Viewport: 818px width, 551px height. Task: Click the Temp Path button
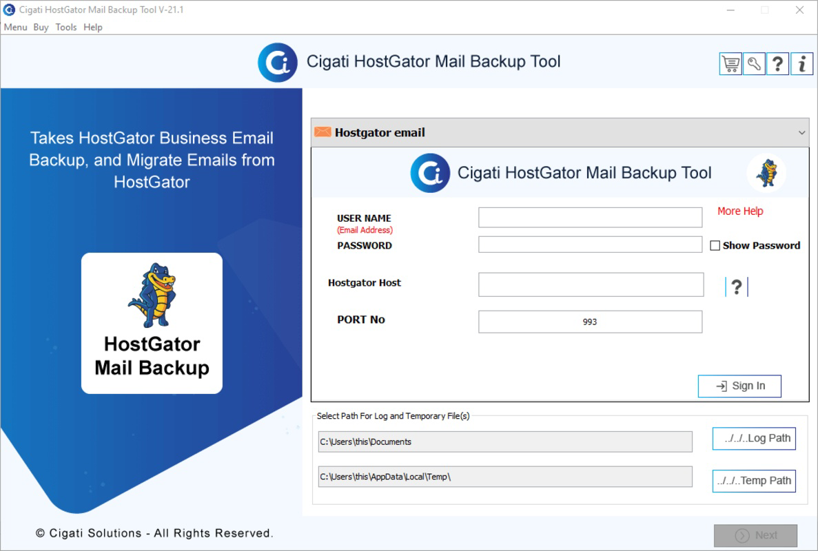(x=753, y=481)
